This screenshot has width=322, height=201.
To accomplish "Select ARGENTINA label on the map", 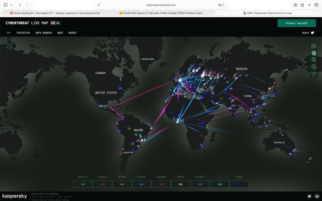I will 128,152.
